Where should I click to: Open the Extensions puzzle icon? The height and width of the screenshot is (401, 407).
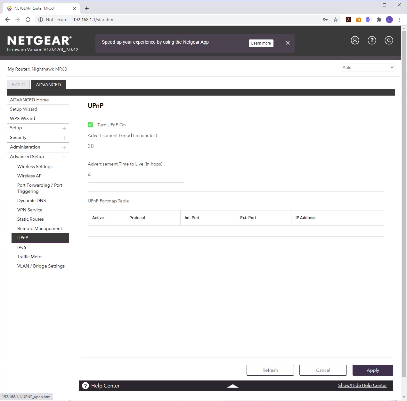(379, 20)
